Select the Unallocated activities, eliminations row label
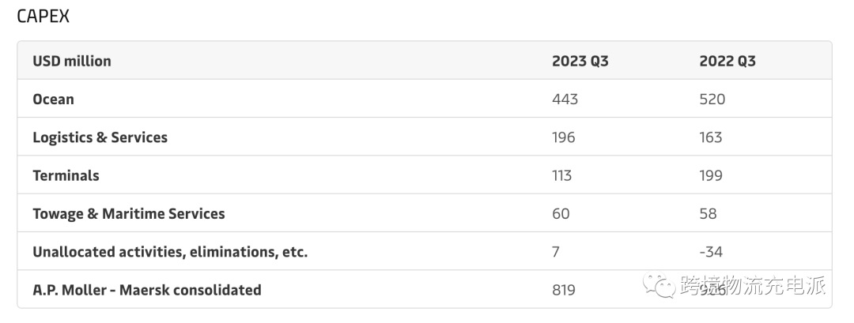 click(170, 252)
